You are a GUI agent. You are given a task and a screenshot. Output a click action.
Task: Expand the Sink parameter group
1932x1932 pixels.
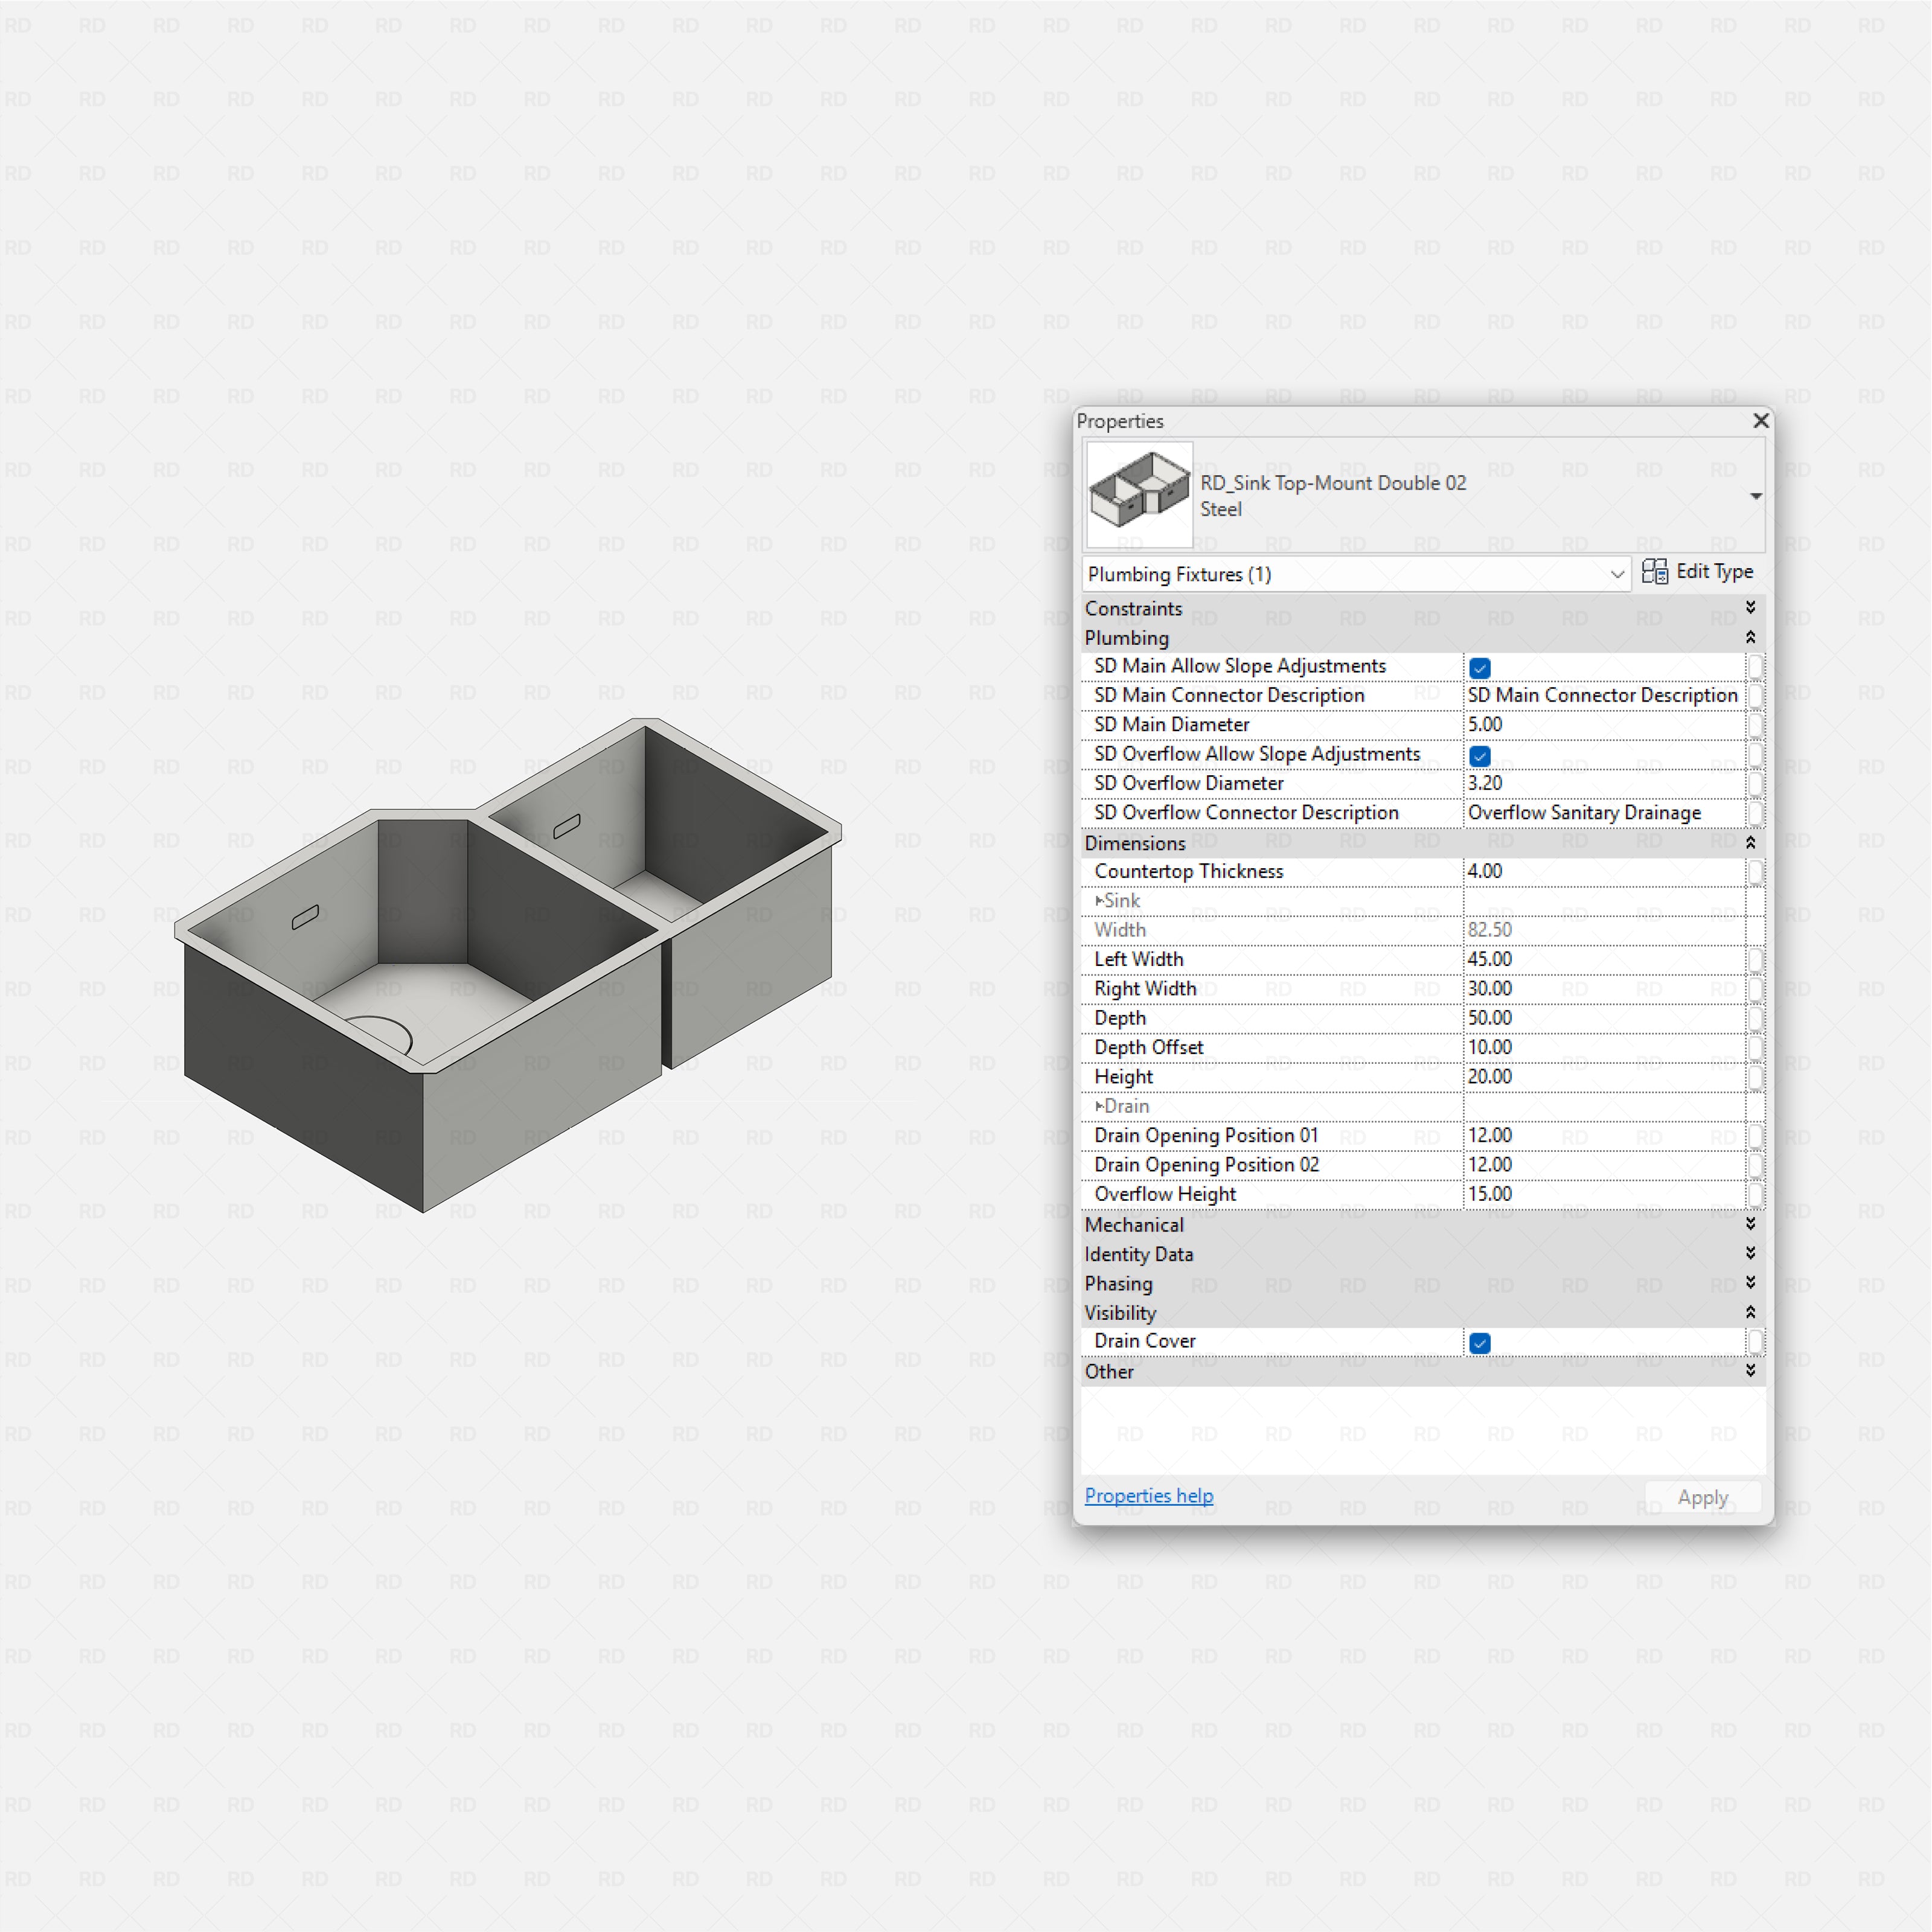pos(1099,900)
